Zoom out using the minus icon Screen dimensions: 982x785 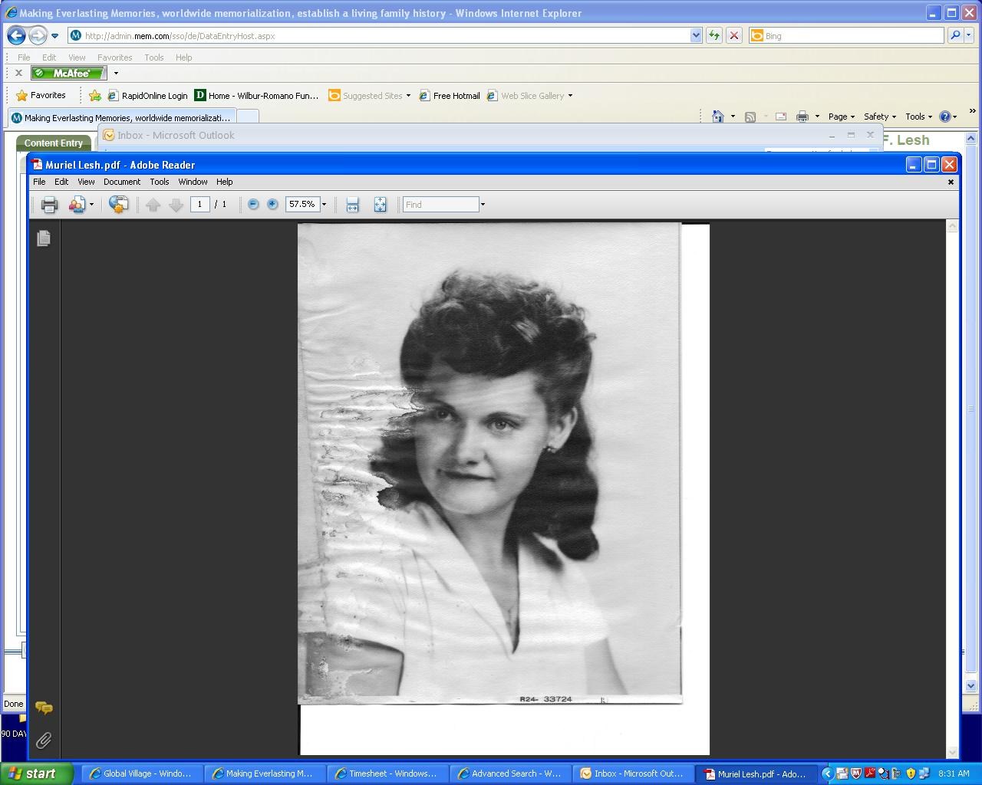pyautogui.click(x=253, y=204)
